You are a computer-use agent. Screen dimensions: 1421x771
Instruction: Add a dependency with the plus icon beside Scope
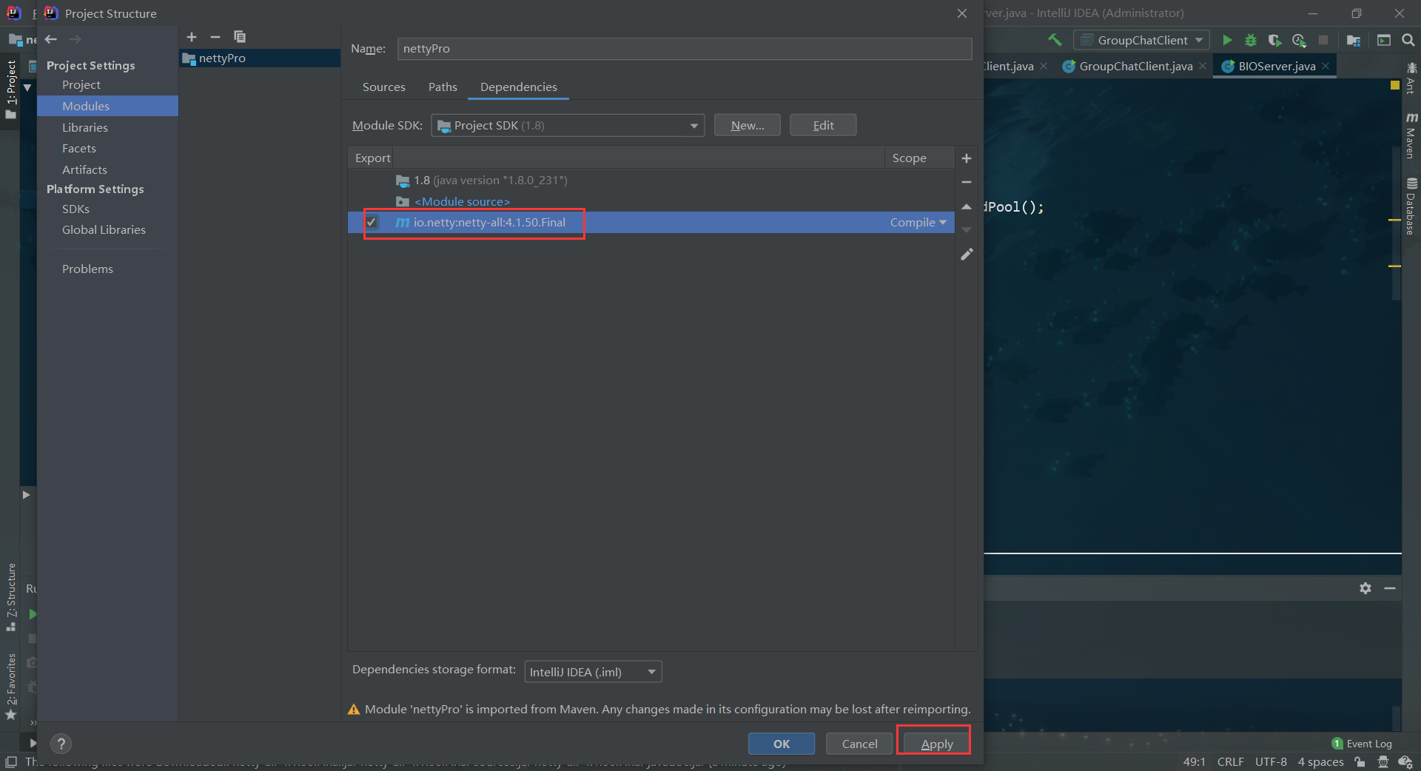pyautogui.click(x=967, y=158)
